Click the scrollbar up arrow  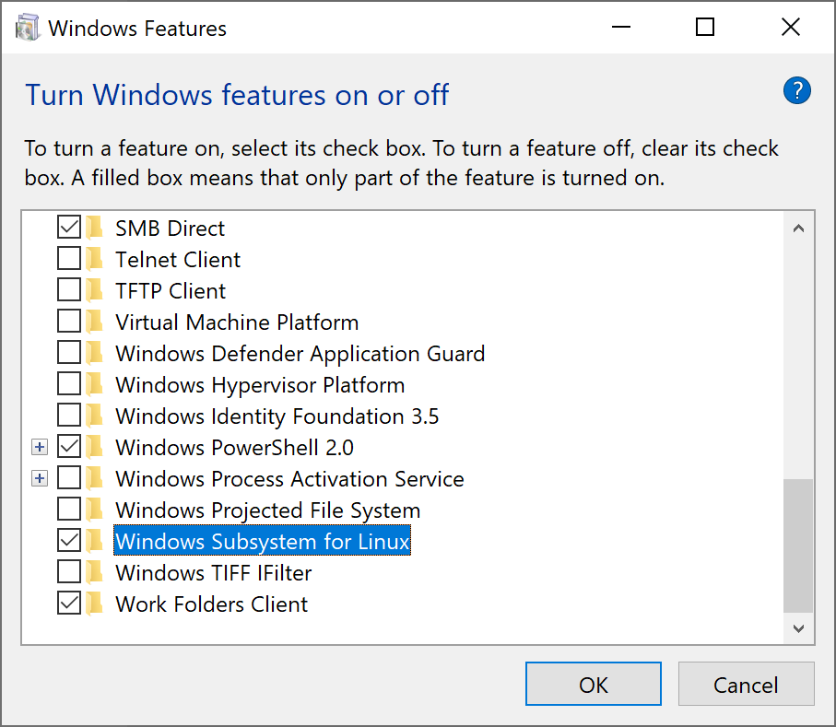tap(798, 228)
